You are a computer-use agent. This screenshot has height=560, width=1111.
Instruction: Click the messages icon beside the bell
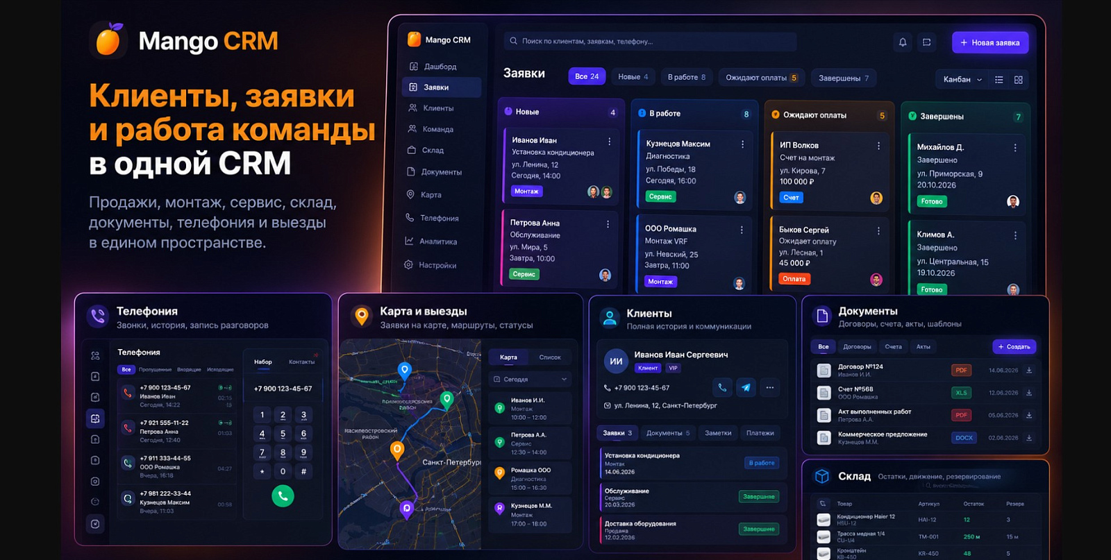926,42
